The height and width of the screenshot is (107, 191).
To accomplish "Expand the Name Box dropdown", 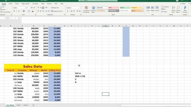I will (x=5, y=18).
